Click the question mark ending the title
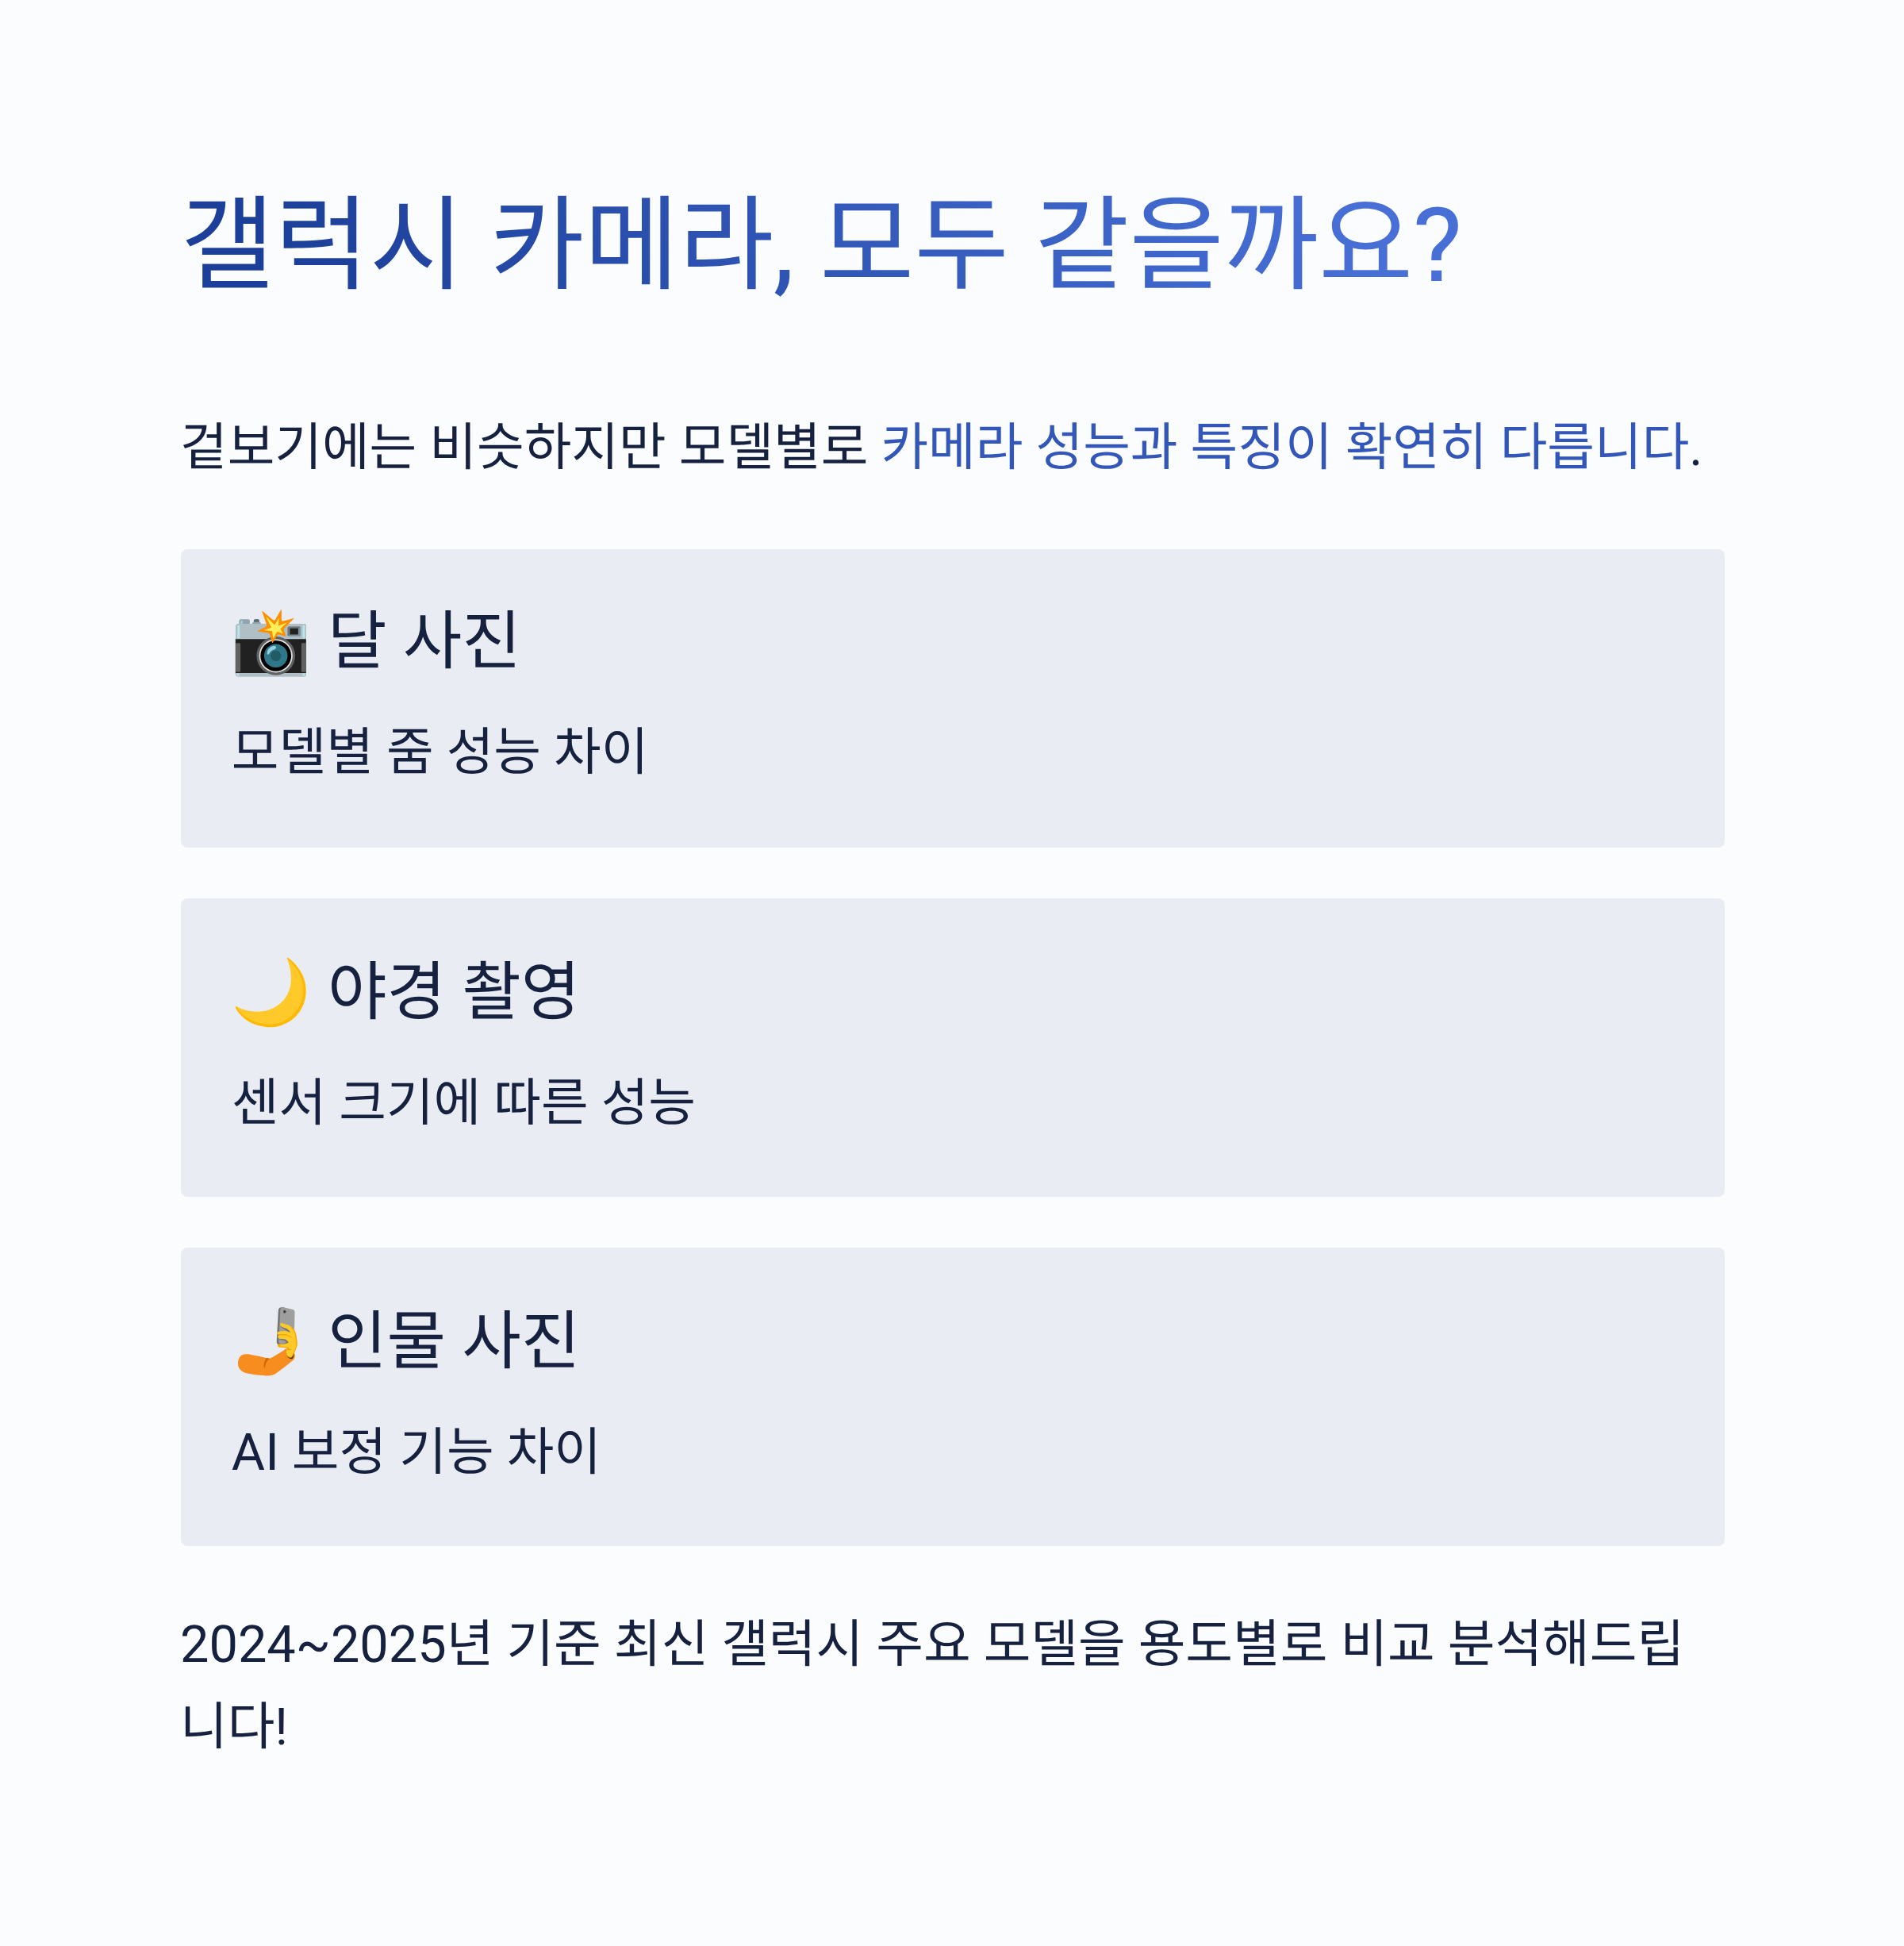This screenshot has width=1904, height=1946. pos(1441,245)
